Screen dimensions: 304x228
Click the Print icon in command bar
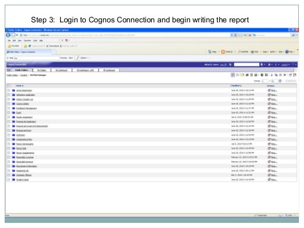pyautogui.click(x=253, y=52)
